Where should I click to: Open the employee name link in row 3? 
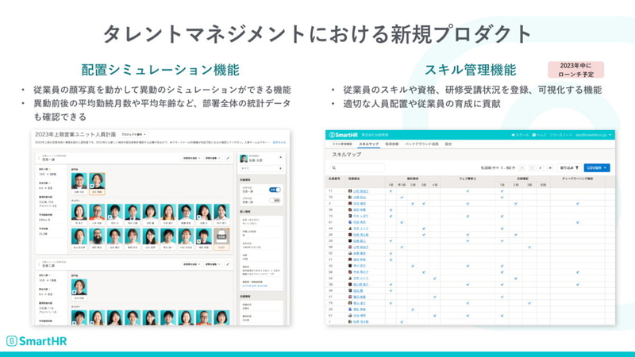click(x=360, y=204)
